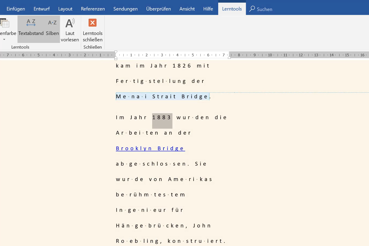Toggle the Textabstand text spacing button
Screen dimensions: 369x246
click(x=31, y=29)
